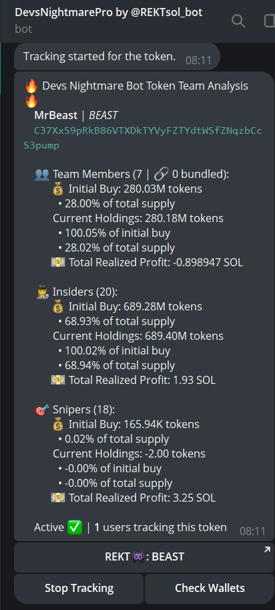
Task: Click the Insiders detective emoji
Action: coord(42,292)
